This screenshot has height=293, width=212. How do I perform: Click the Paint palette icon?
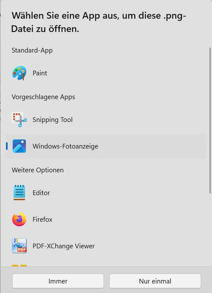click(19, 73)
